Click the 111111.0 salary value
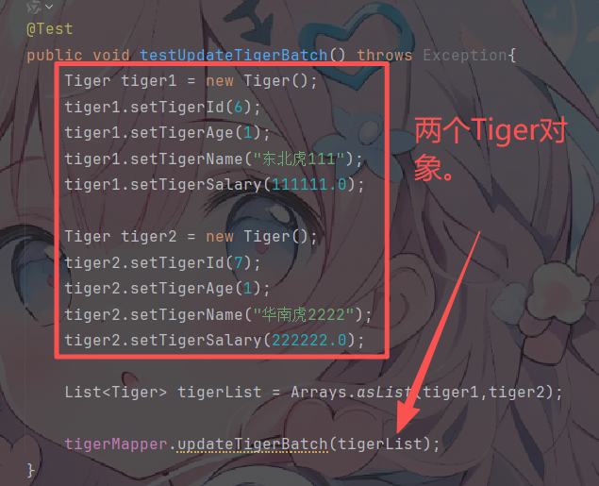 click(x=309, y=185)
